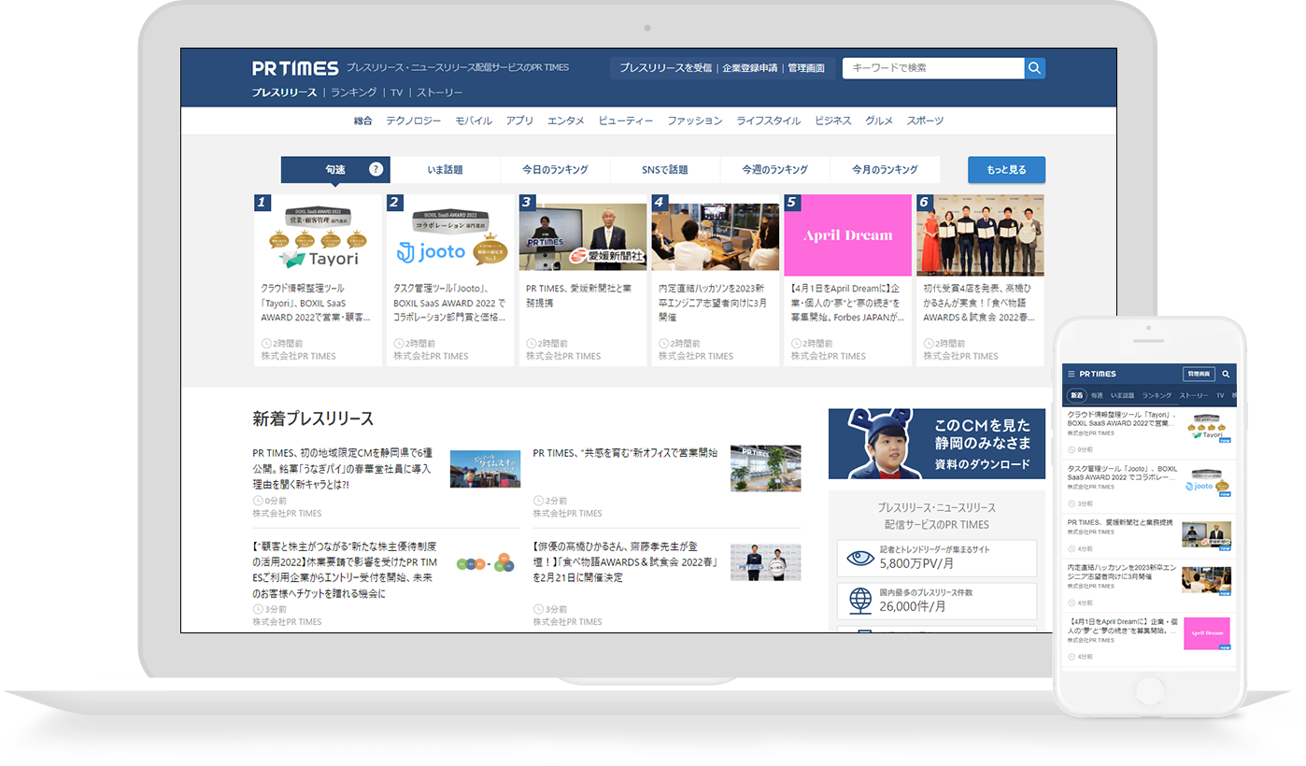Switch to the 今週のランキング tab

point(775,170)
